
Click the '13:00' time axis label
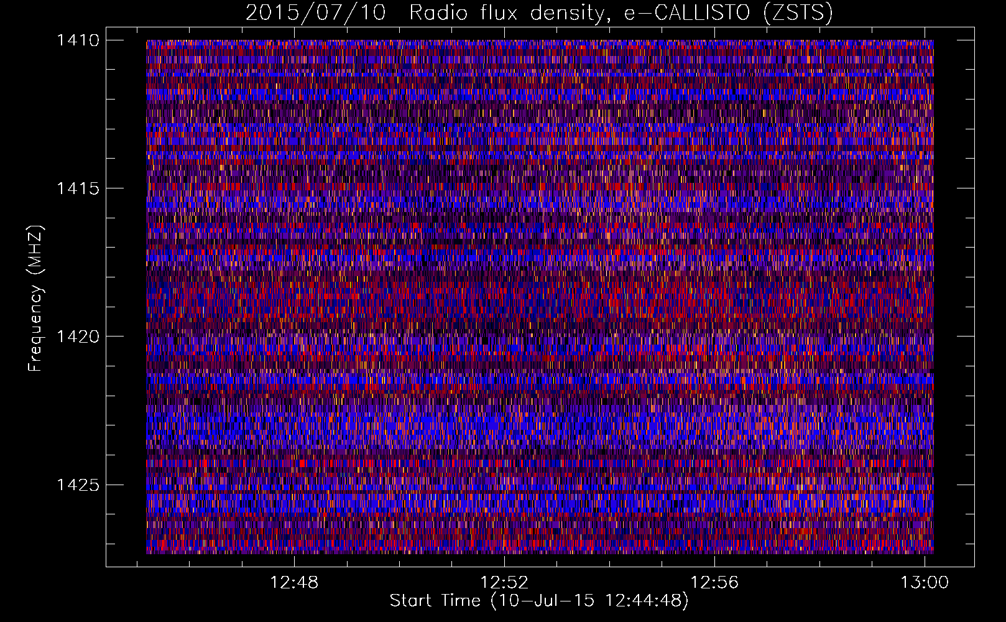(925, 582)
